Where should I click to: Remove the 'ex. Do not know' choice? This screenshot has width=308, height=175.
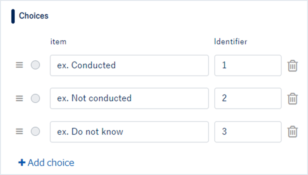click(292, 132)
